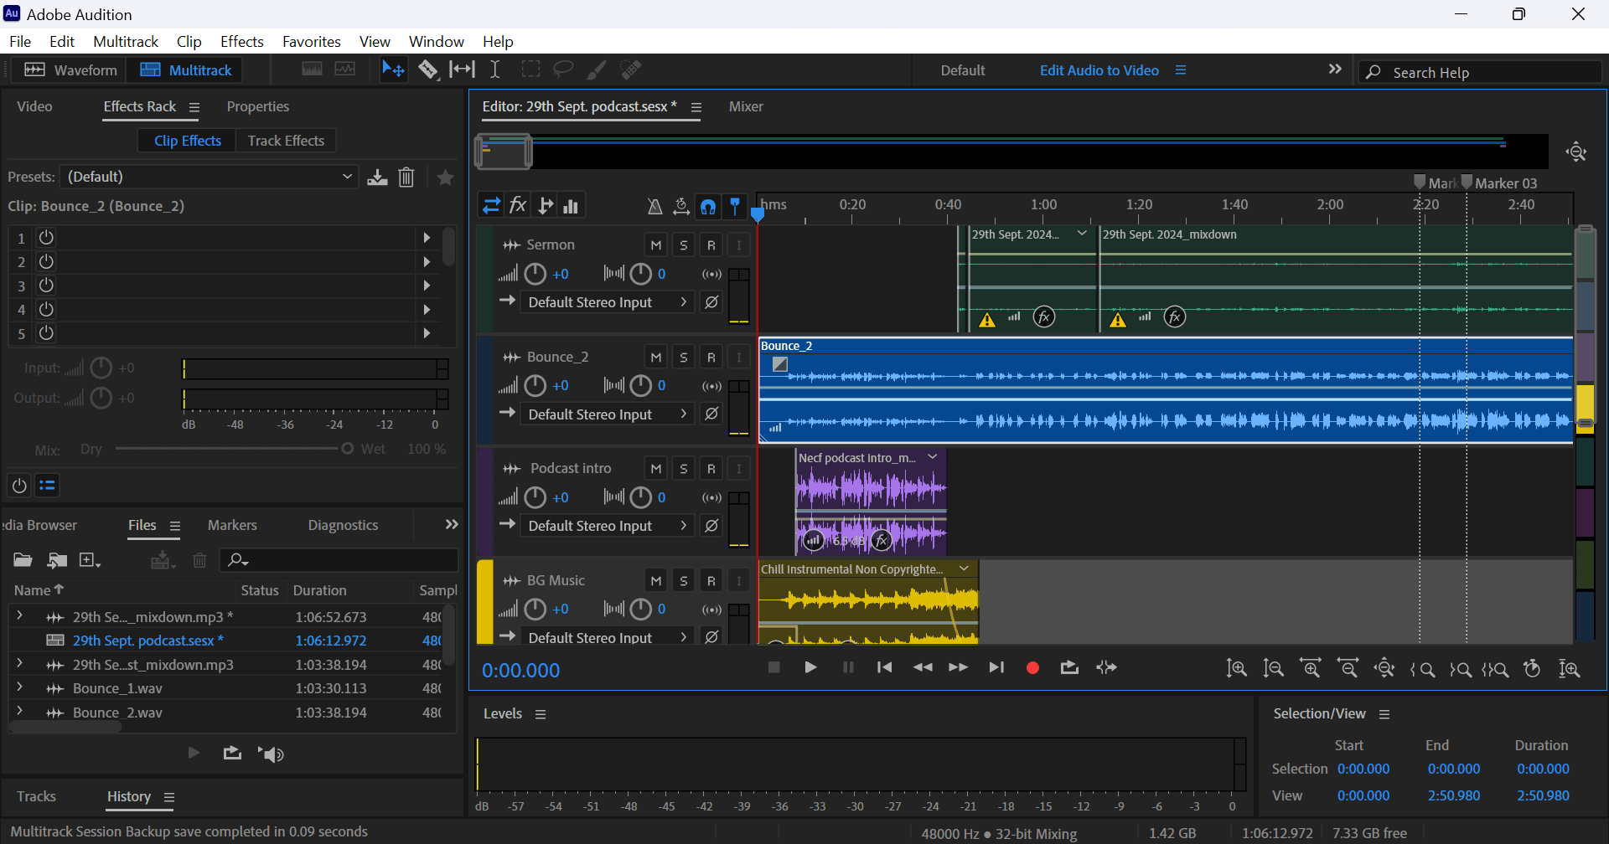Open effects slot 5 arrow menu
Screen dimensions: 1609x844
click(x=427, y=333)
